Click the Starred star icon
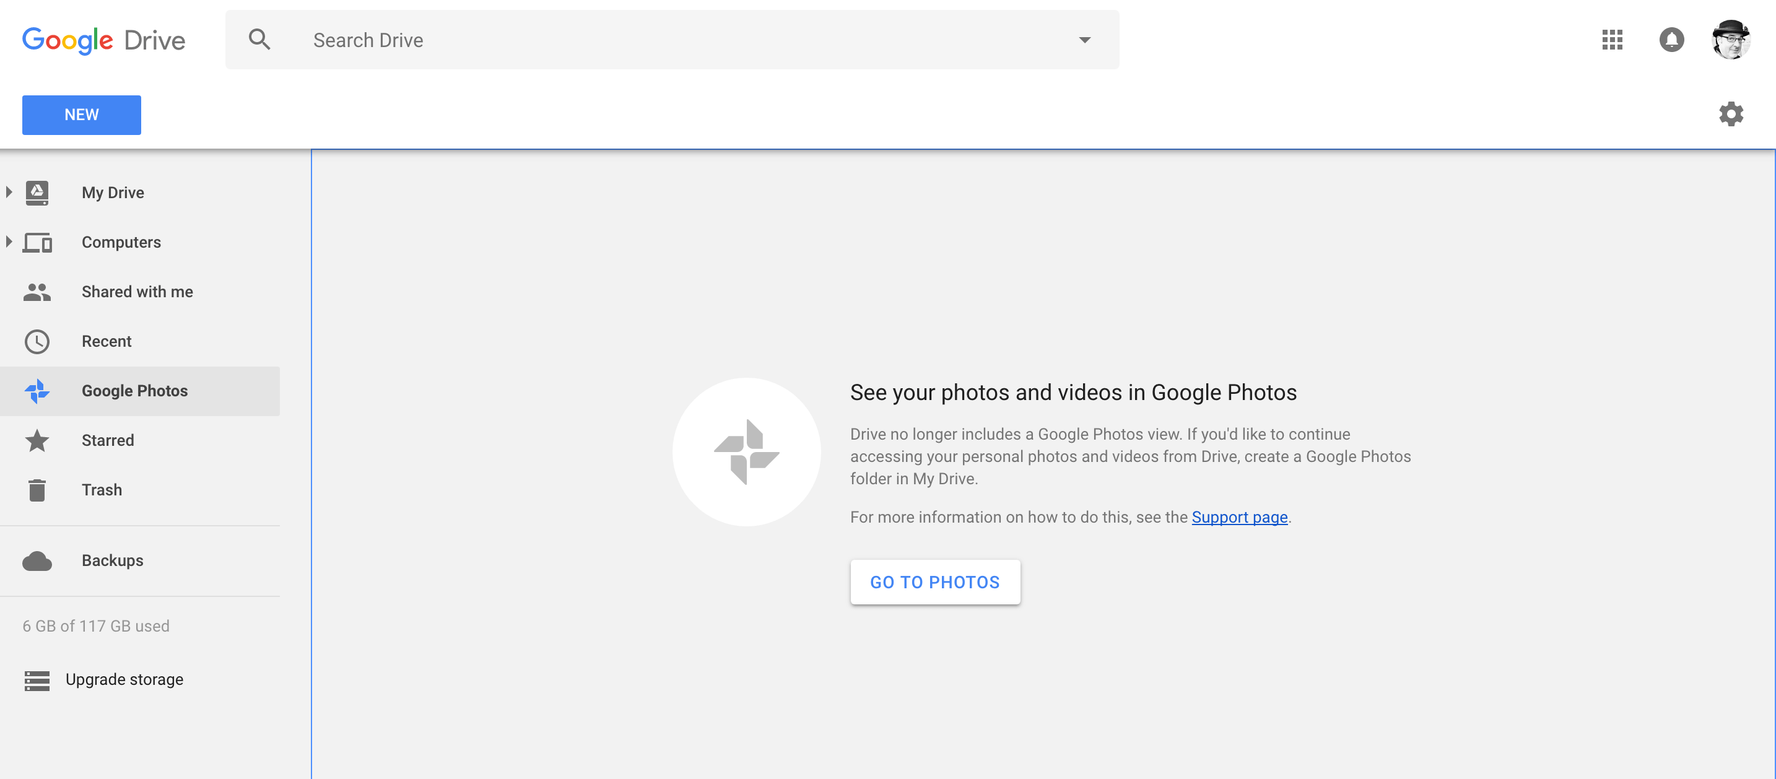The height and width of the screenshot is (779, 1776). [x=37, y=440]
